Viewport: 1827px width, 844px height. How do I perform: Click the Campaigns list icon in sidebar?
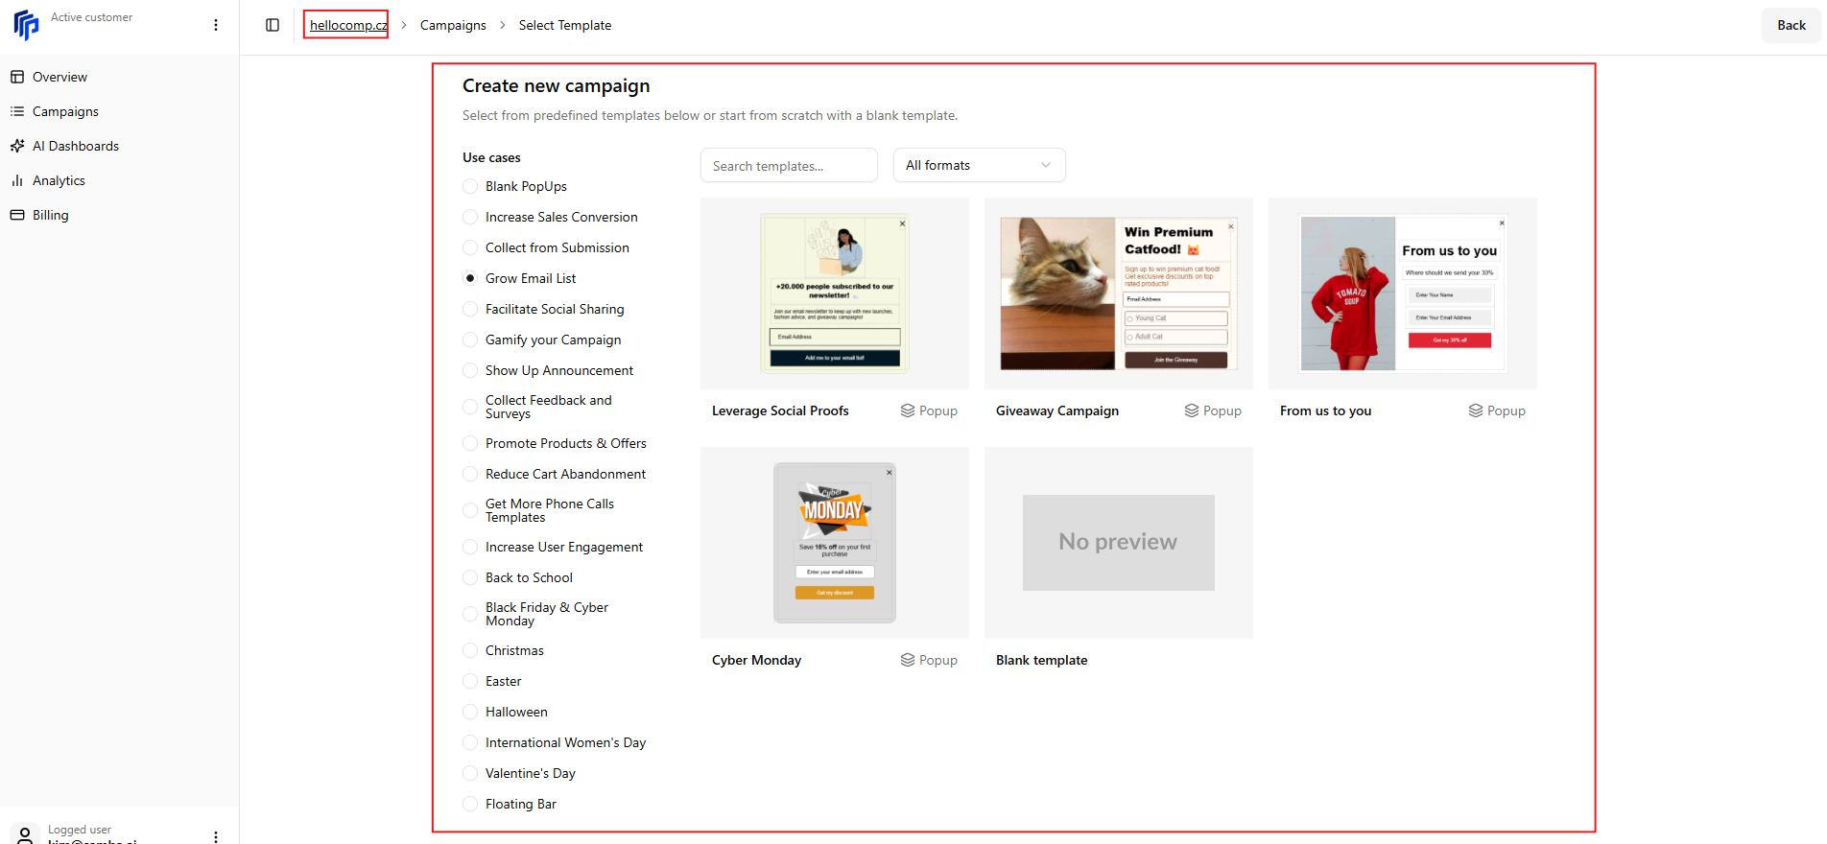click(x=17, y=111)
